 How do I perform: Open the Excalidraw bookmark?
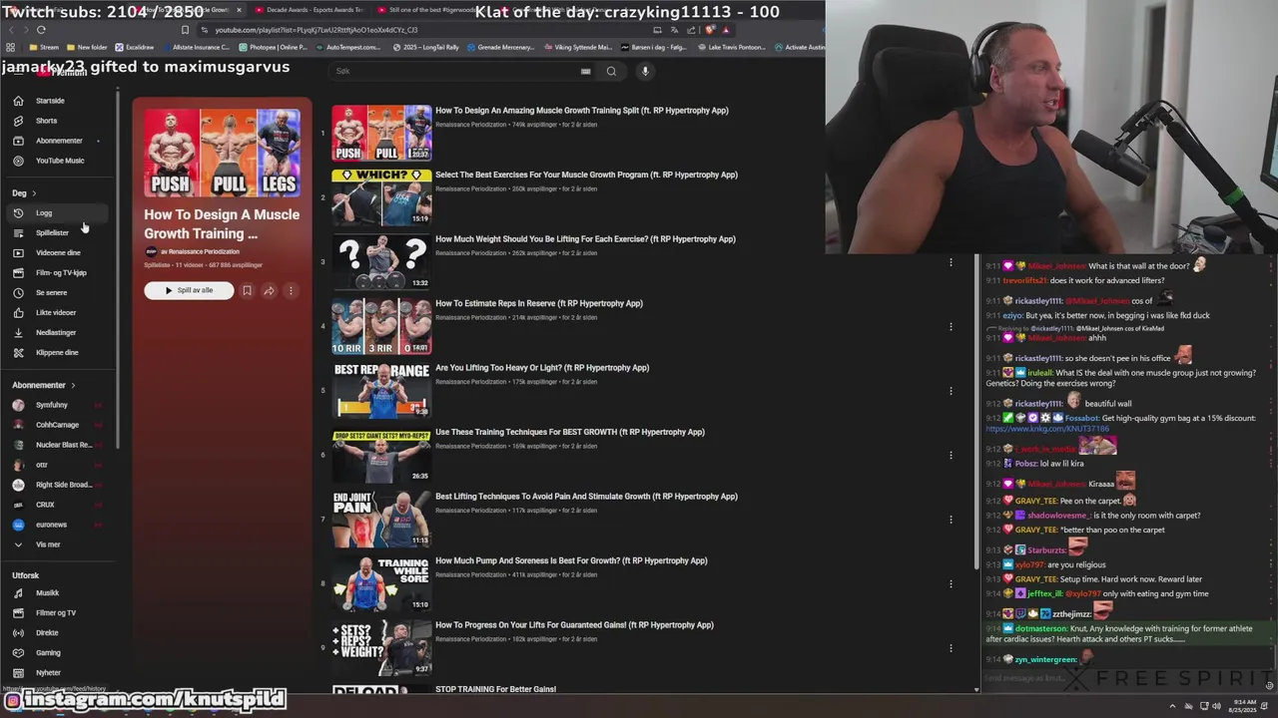click(x=135, y=47)
